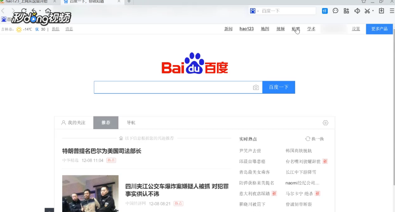Open hot topic 韩国高铁脱轨
The image size is (395, 212).
(299, 151)
